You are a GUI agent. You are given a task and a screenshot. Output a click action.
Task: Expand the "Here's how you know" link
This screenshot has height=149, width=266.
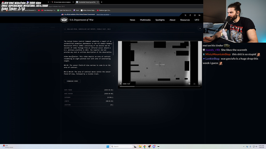pos(103,14)
